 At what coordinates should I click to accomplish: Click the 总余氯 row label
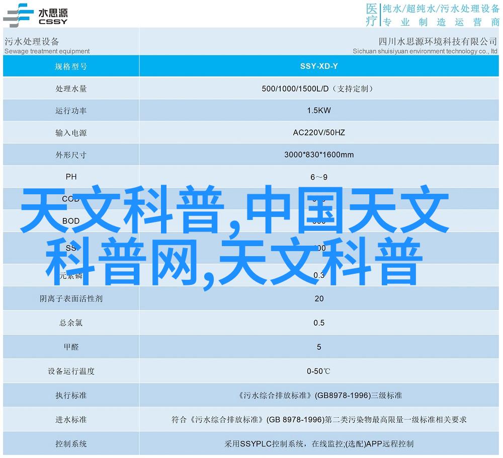pyautogui.click(x=71, y=323)
